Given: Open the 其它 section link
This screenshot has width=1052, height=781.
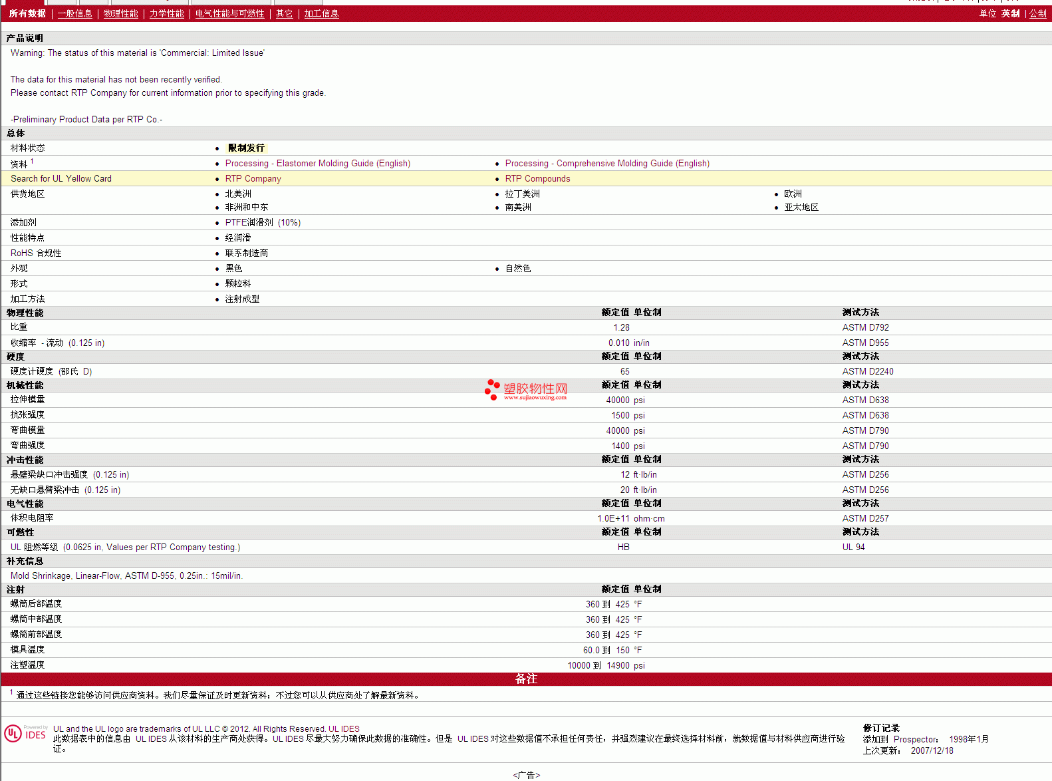Looking at the screenshot, I should pyautogui.click(x=284, y=13).
